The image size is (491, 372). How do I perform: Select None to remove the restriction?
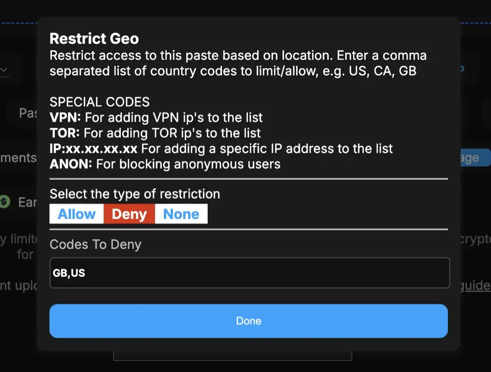pos(181,213)
